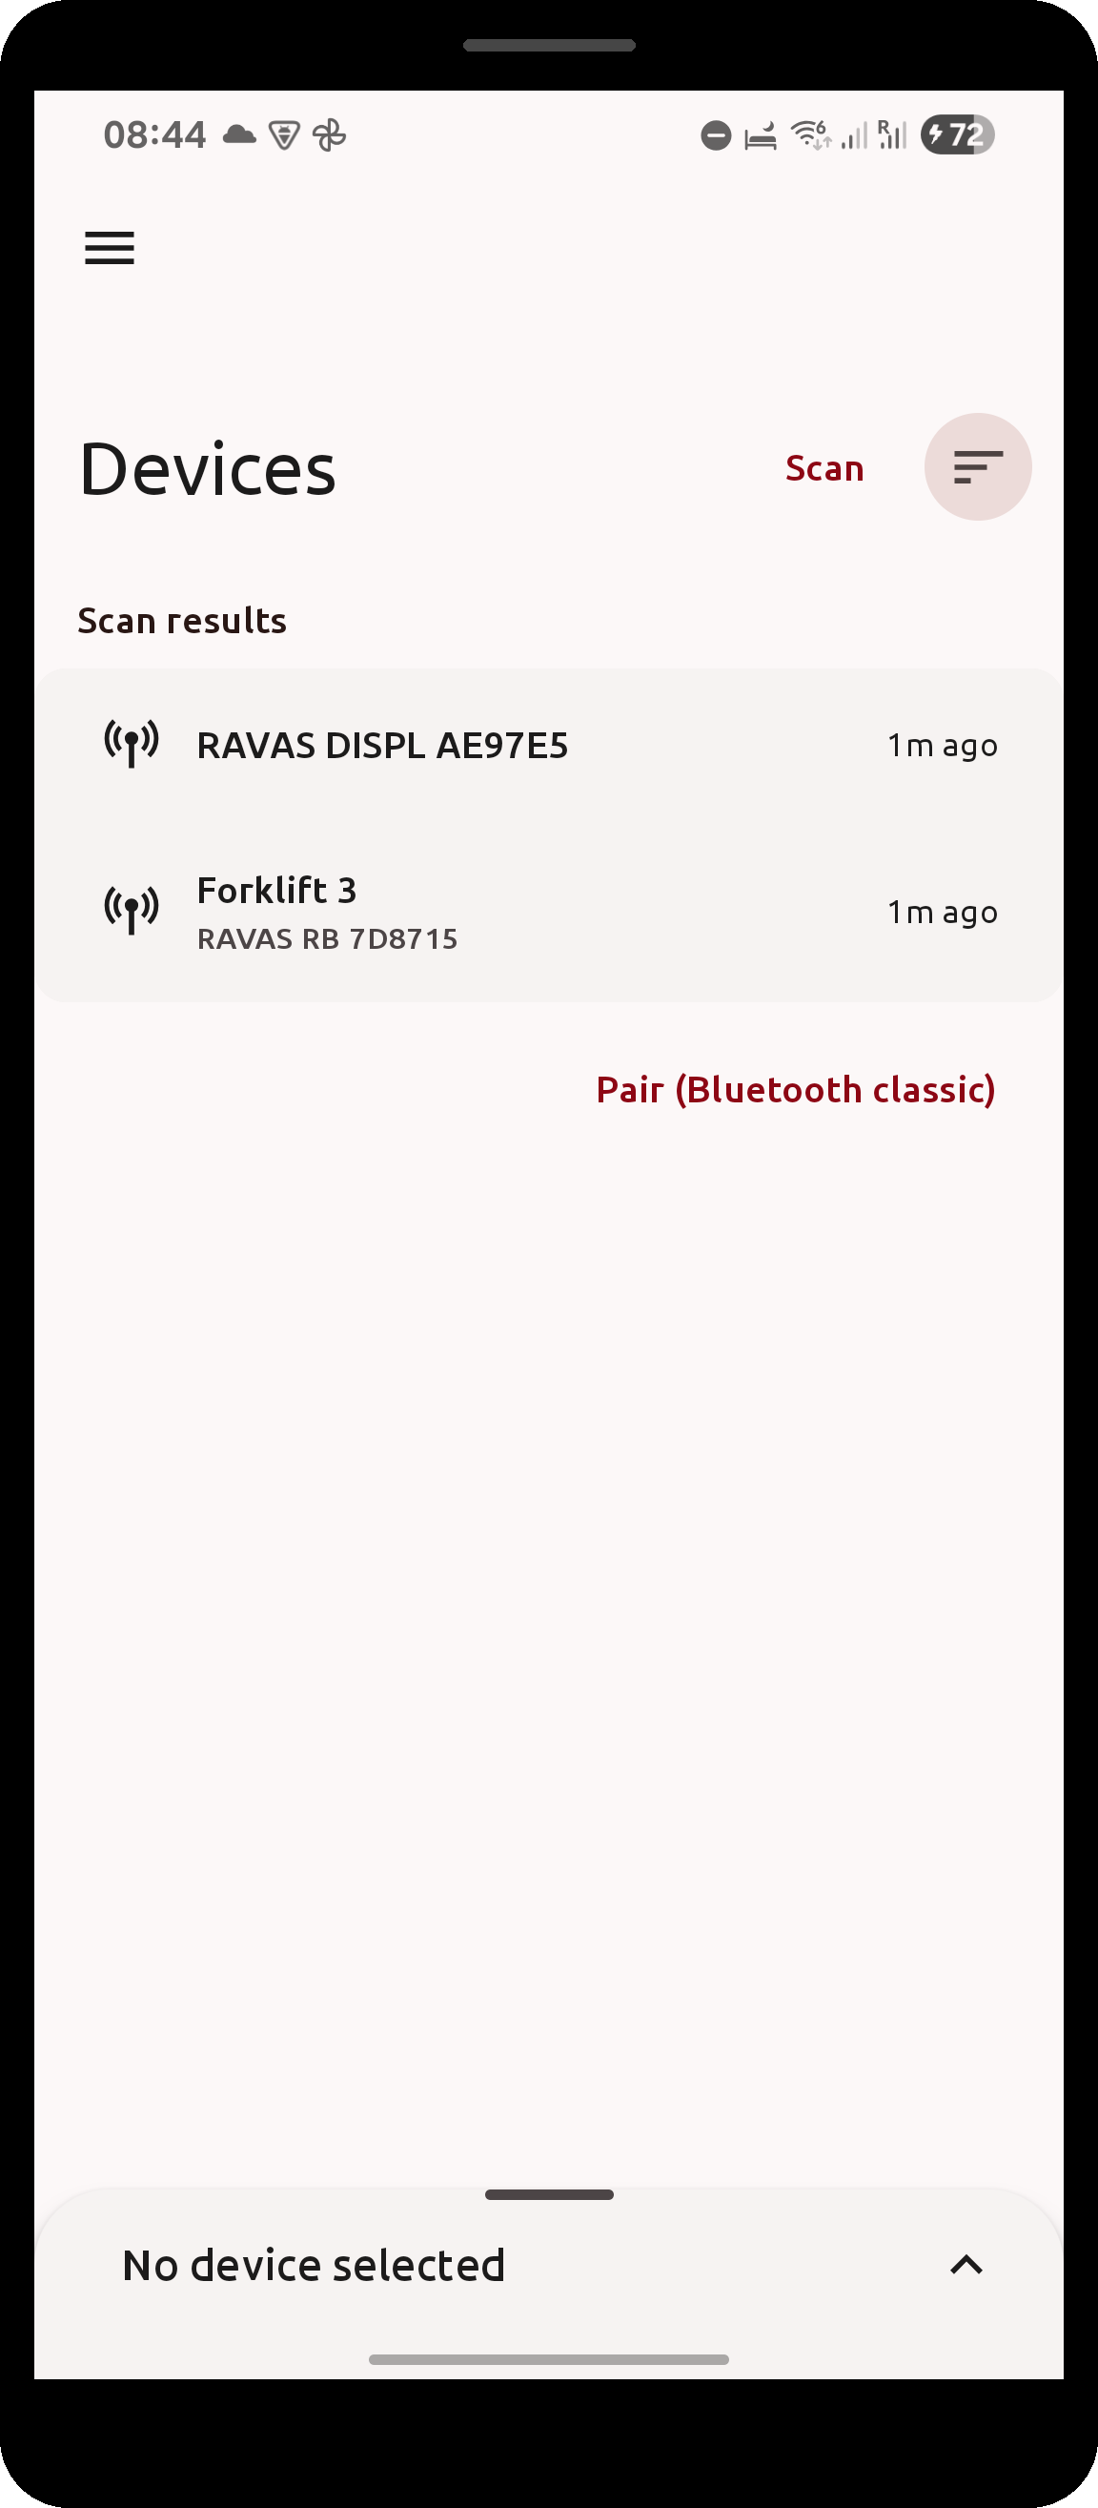
Task: Expand the No device selected panel
Action: coord(966,2266)
